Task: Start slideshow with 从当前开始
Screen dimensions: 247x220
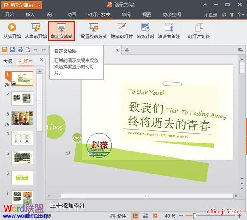Action: click(35, 31)
